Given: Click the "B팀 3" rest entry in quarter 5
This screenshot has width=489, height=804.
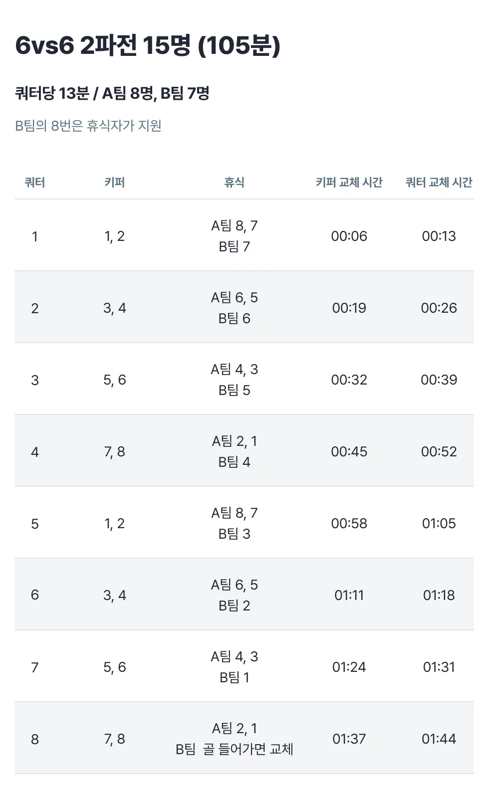Looking at the screenshot, I should tap(234, 534).
